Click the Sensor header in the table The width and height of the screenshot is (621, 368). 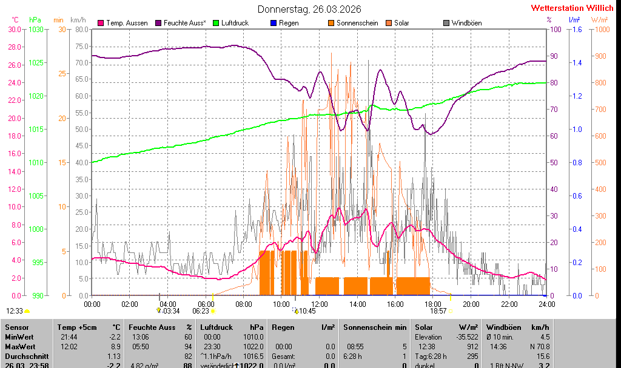pyautogui.click(x=16, y=327)
